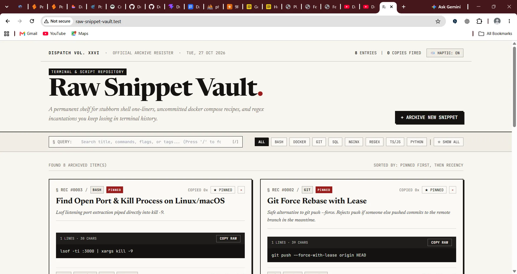Filter snippets by GIT
This screenshot has height=274, width=517.
pyautogui.click(x=319, y=142)
